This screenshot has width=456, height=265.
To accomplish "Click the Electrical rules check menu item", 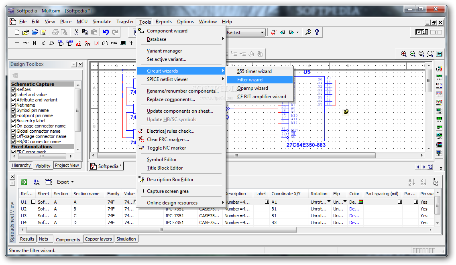I will coord(182,131).
